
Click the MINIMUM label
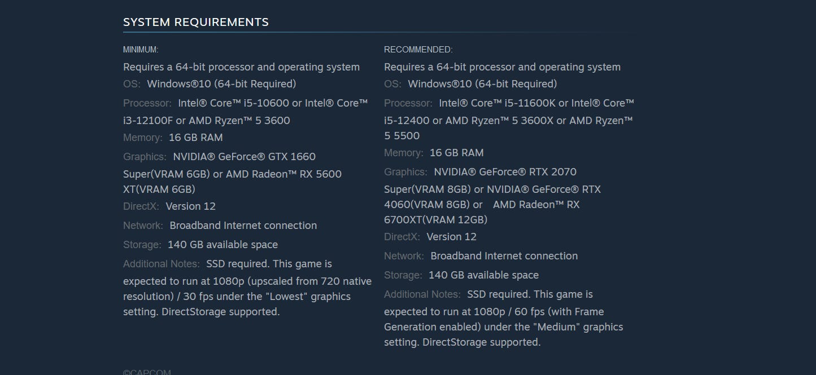click(141, 50)
